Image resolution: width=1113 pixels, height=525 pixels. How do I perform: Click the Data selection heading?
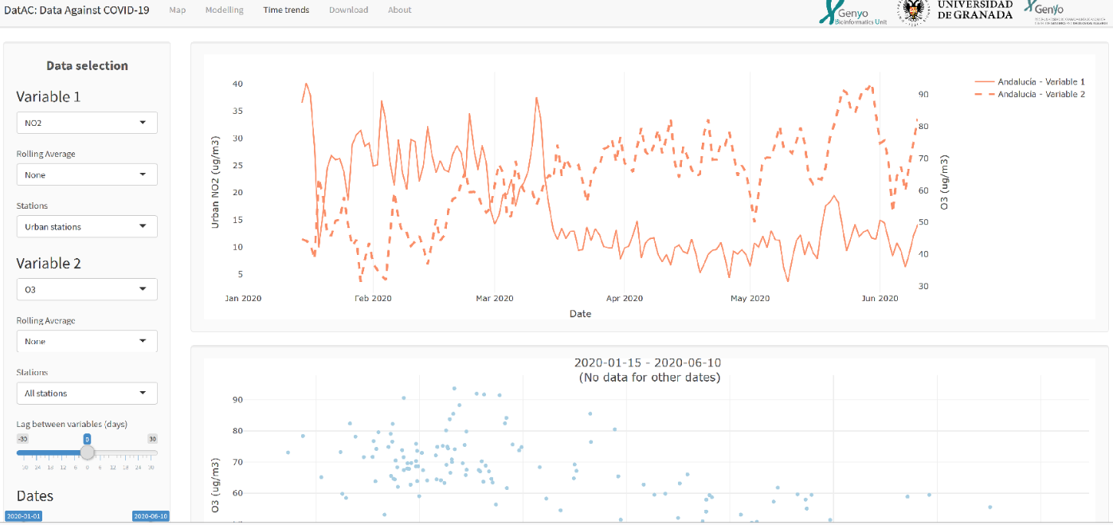click(87, 65)
